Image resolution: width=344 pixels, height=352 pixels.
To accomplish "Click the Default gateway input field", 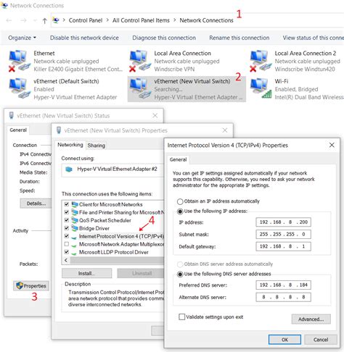I will pyautogui.click(x=283, y=246).
